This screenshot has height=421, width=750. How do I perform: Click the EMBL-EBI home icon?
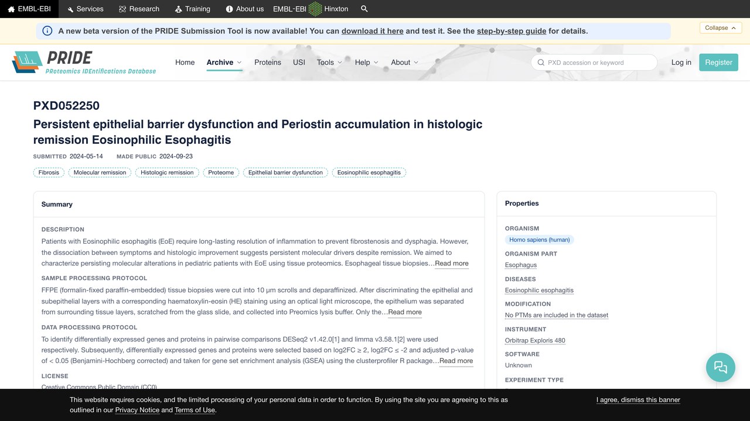[11, 9]
